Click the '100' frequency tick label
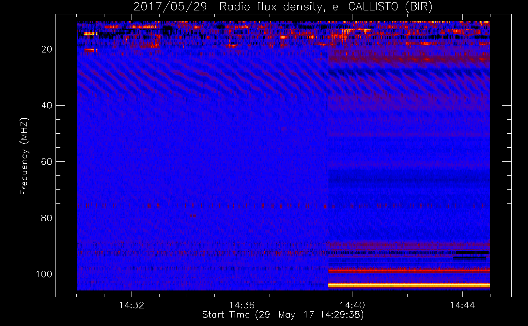 click(44, 274)
